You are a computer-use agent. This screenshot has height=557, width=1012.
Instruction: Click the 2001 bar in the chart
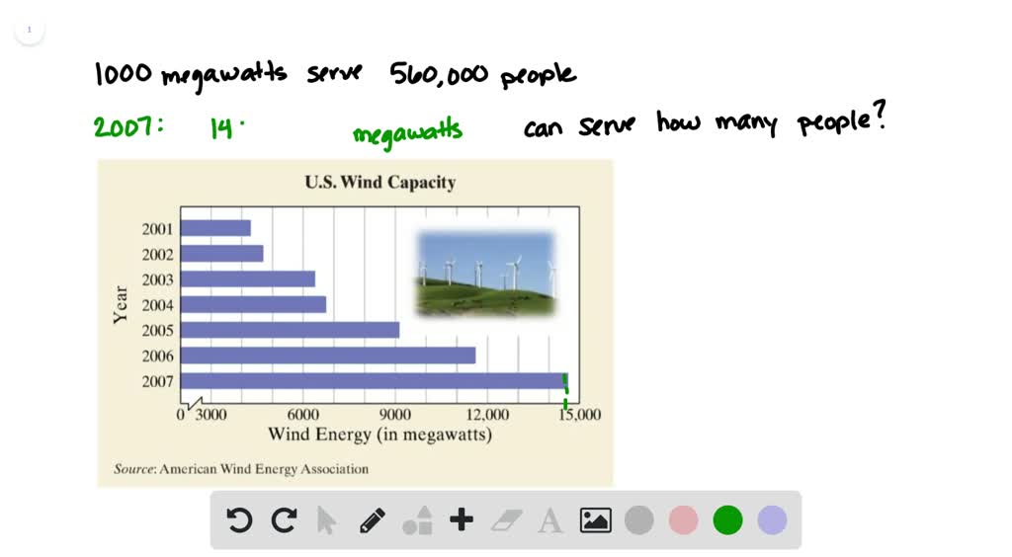pyautogui.click(x=215, y=228)
